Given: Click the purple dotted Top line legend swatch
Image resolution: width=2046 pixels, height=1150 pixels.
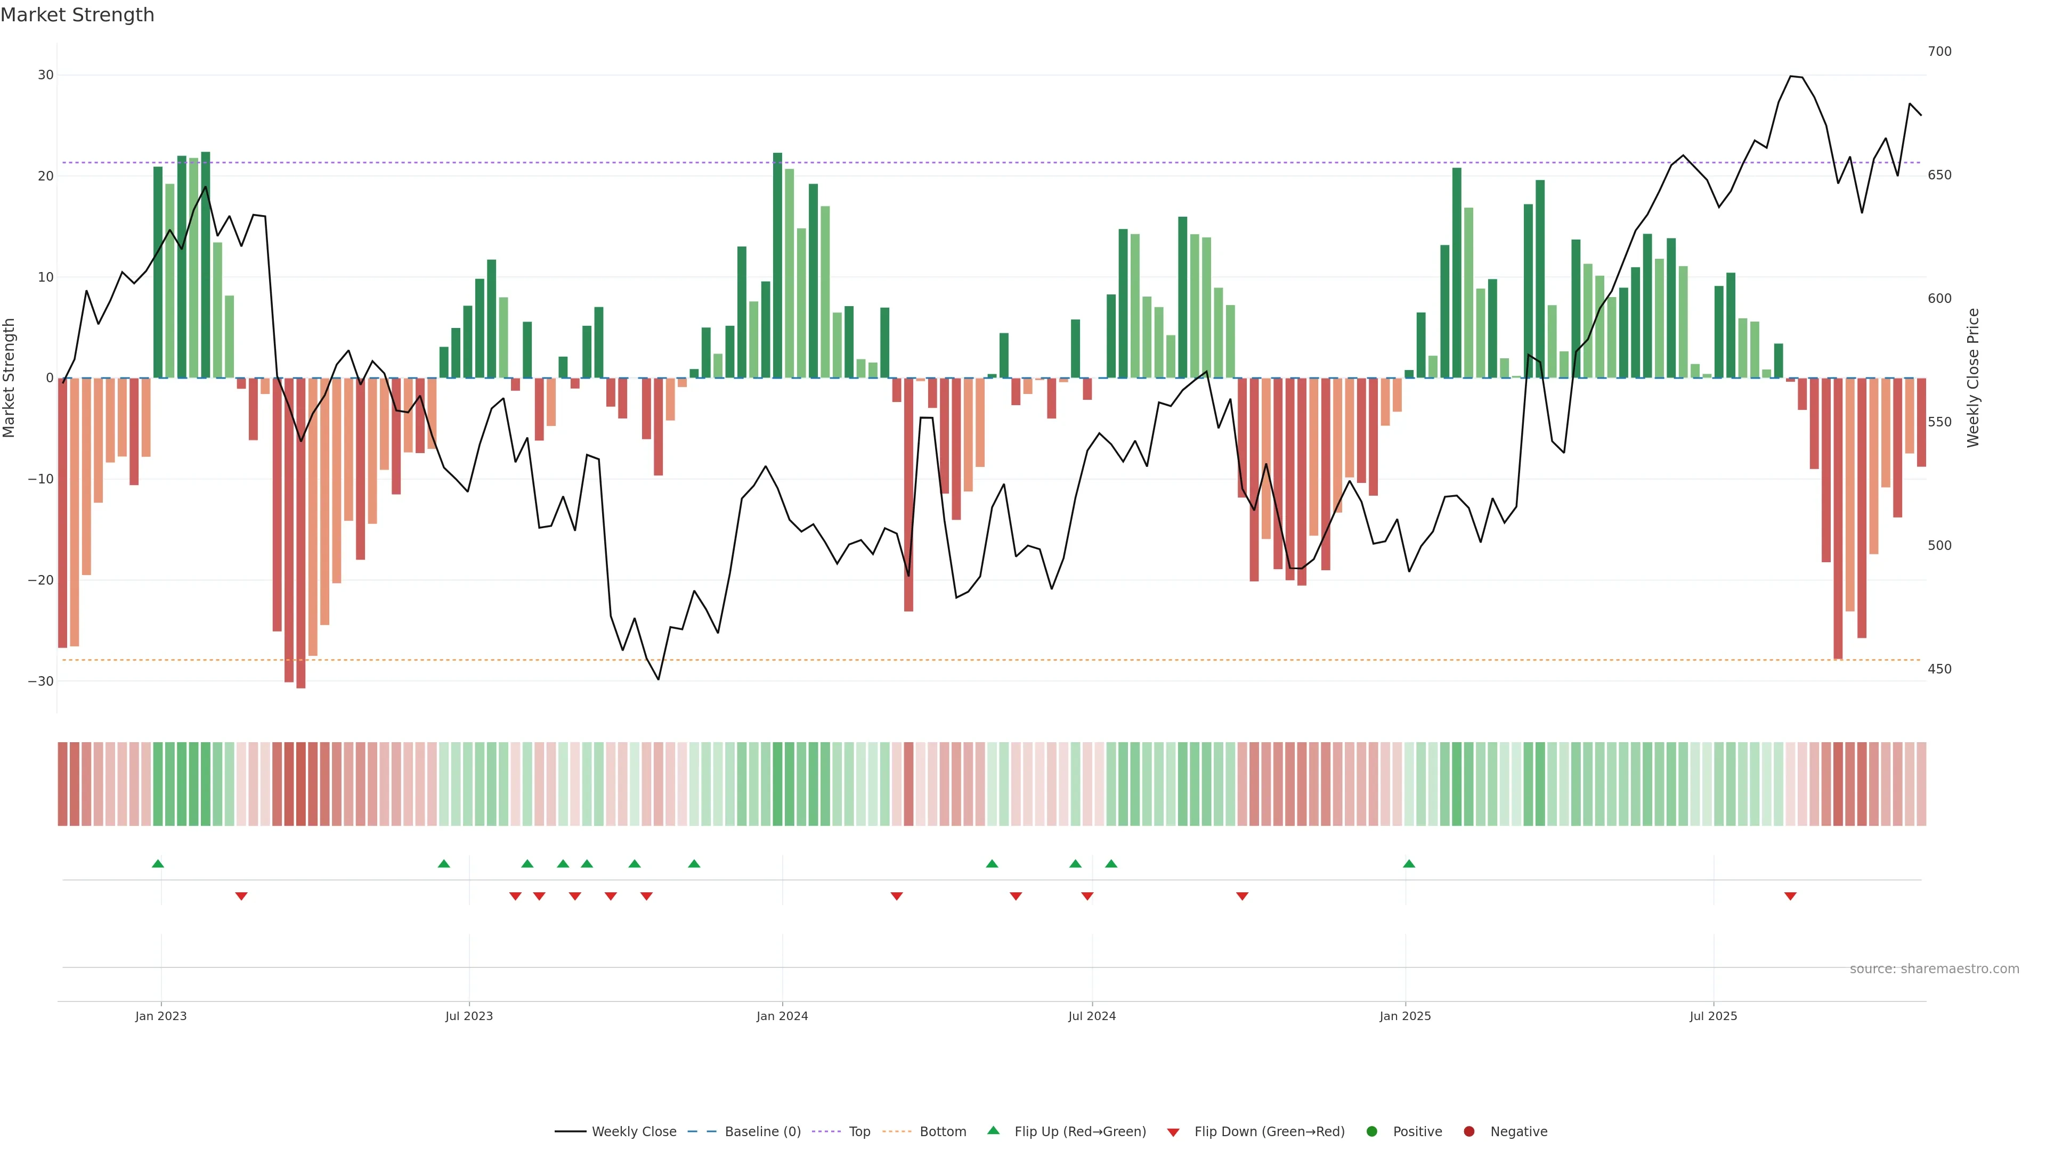Looking at the screenshot, I should (826, 1132).
